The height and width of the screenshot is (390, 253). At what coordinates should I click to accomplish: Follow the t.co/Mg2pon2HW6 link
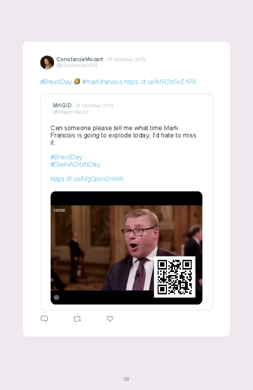[x=87, y=179]
